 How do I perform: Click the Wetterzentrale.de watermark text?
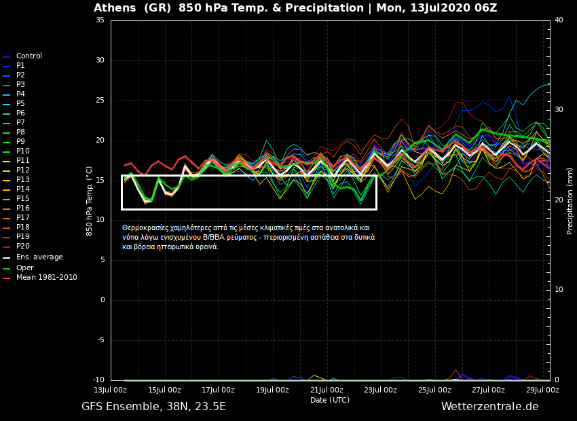489,407
